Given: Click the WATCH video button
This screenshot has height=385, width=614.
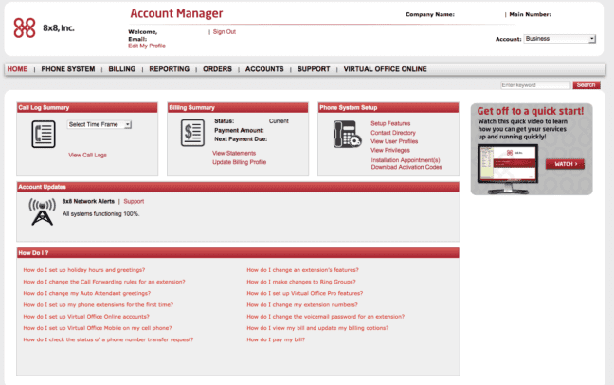Looking at the screenshot, I should (565, 164).
